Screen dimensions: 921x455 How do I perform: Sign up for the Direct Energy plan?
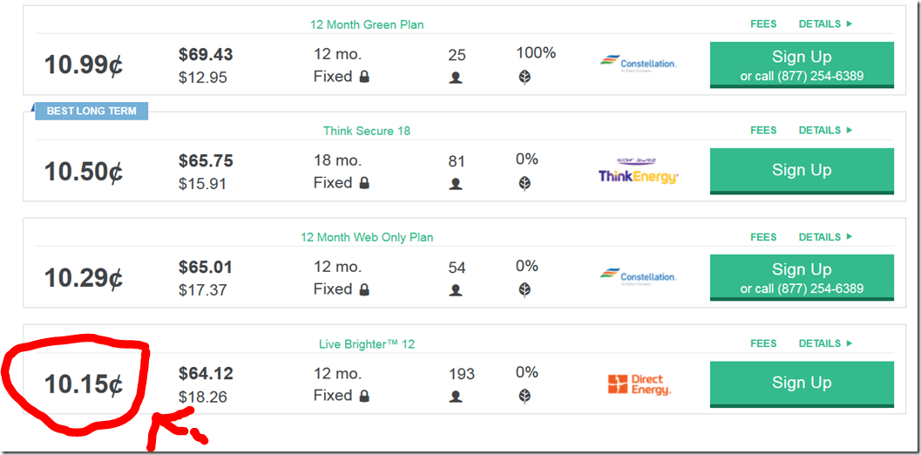tap(802, 384)
